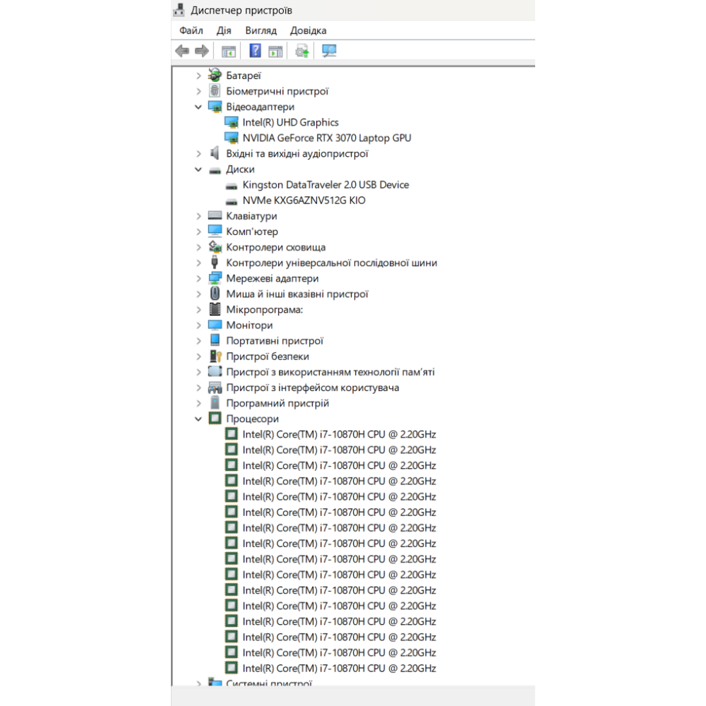The width and height of the screenshot is (706, 706).
Task: Click the Комп'ютер monitor icon
Action: 215,231
